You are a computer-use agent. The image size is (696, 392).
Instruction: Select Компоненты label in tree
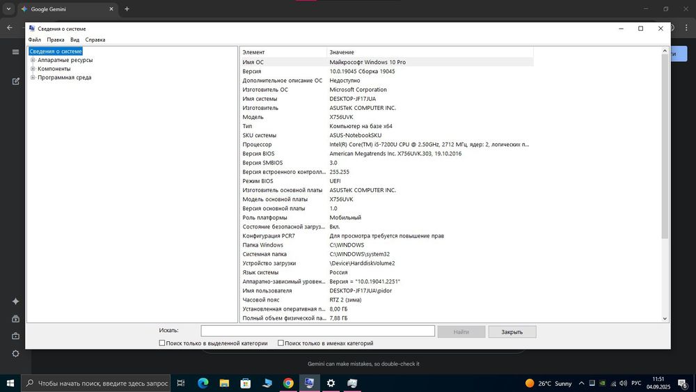[x=54, y=69]
